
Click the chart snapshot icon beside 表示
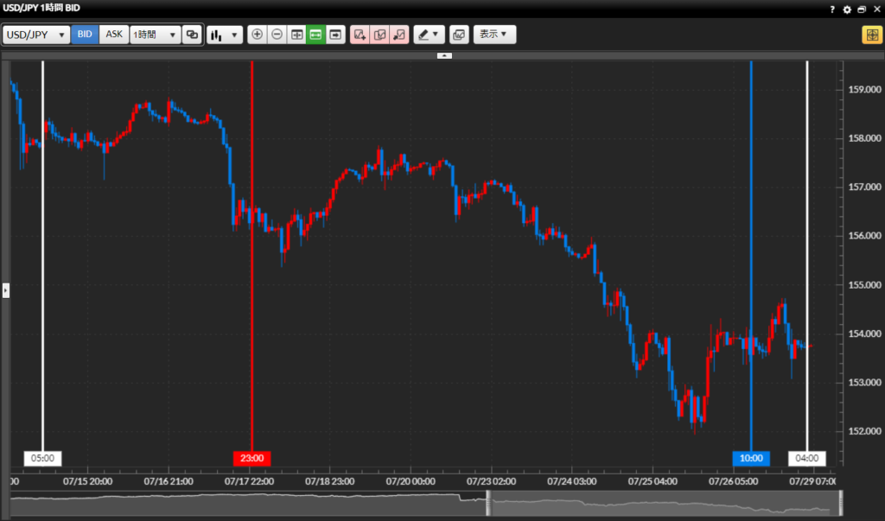[458, 35]
